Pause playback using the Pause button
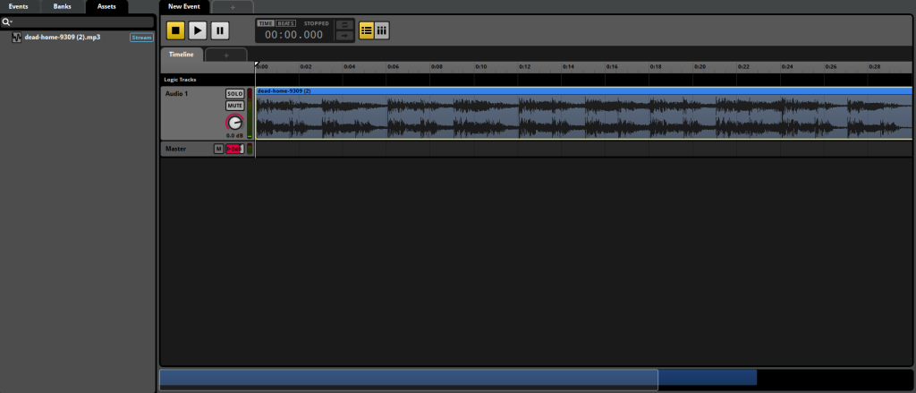This screenshot has height=393, width=916. (220, 30)
